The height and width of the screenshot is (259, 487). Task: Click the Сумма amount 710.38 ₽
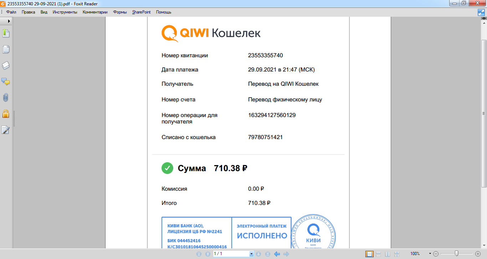[231, 168]
